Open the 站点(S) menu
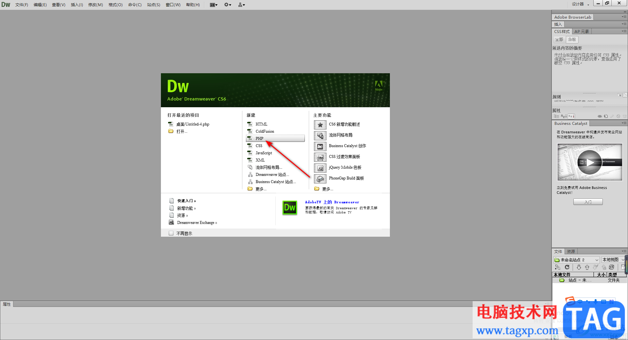Image resolution: width=628 pixels, height=340 pixels. tap(153, 5)
